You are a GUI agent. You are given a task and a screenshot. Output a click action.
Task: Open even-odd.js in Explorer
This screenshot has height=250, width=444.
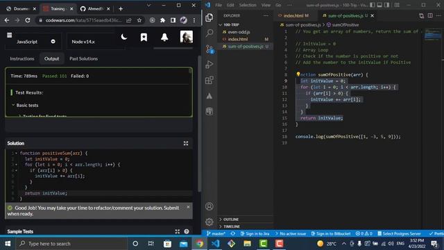[x=245, y=32]
